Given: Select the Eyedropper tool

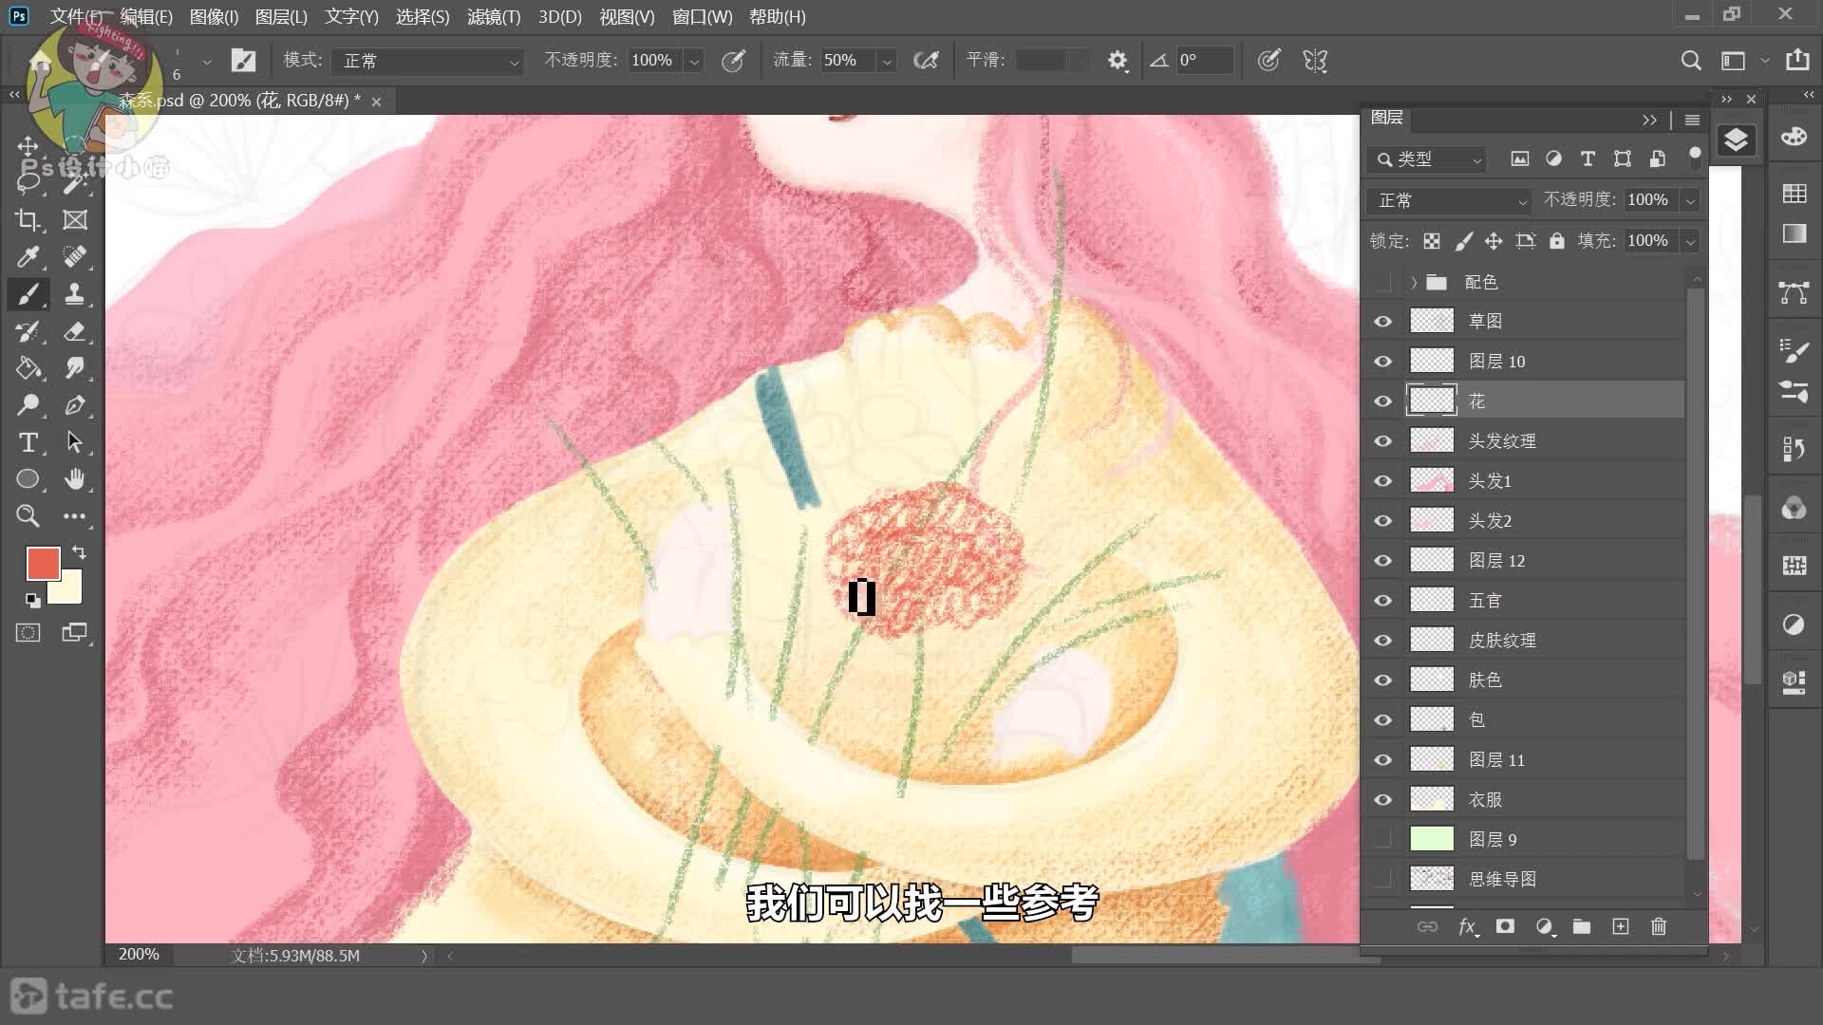Looking at the screenshot, I should coord(28,257).
